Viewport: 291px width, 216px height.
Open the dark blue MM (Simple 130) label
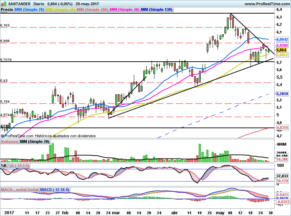pyautogui.click(x=156, y=10)
